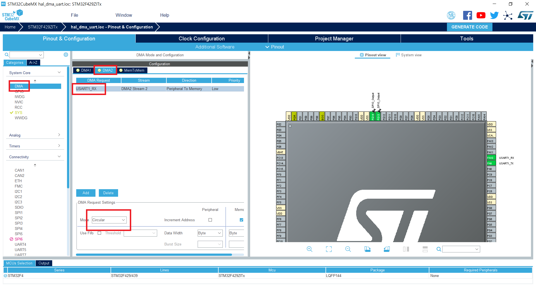Open the Threshold dropdown

click(x=140, y=233)
